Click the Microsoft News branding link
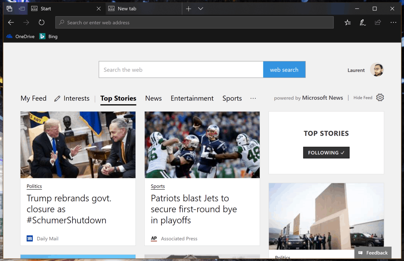The width and height of the screenshot is (404, 261). coord(322,98)
